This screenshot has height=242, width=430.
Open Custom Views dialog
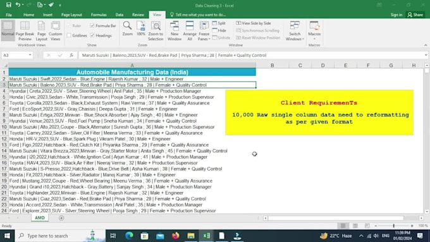[x=56, y=31]
